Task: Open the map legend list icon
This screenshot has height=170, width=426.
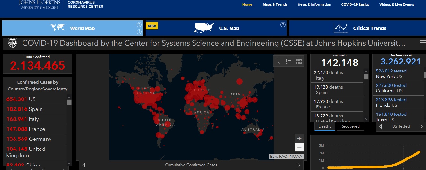Action: [289, 61]
